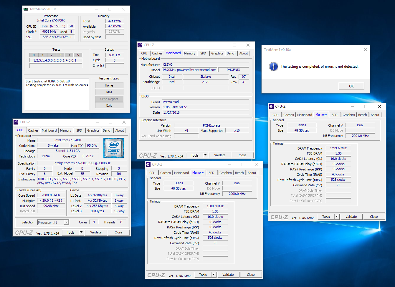Image resolution: width=395 pixels, height=287 pixels.
Task: Open SPD tab in Mainboard window
Action: [x=203, y=53]
